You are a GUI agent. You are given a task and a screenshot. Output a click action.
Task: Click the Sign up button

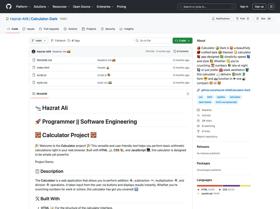pyautogui.click(x=259, y=7)
